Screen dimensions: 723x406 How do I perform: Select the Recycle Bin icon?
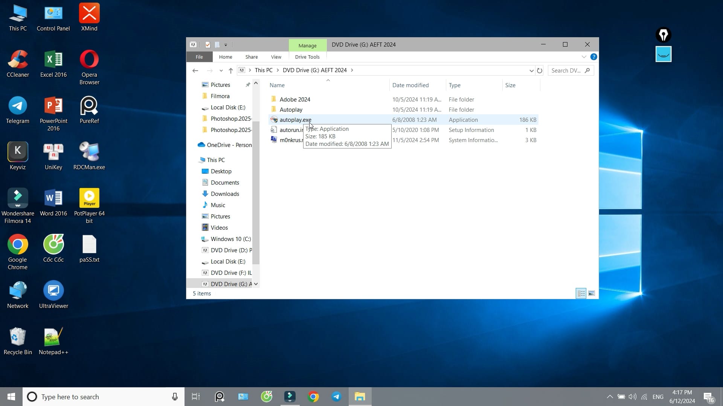[x=18, y=341]
